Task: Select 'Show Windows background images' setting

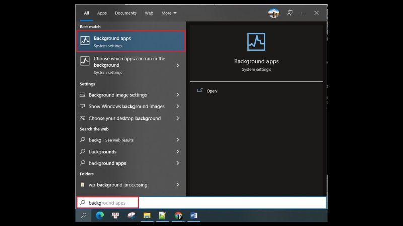Action: coord(126,106)
